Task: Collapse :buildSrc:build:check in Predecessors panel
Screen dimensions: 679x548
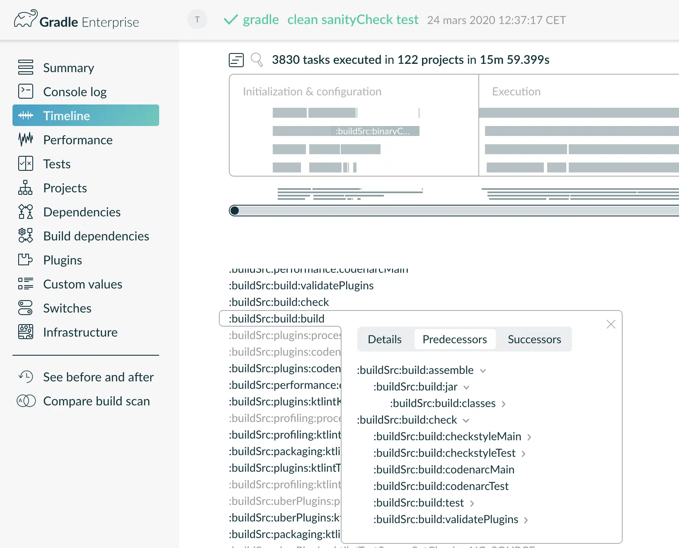Action: pyautogui.click(x=466, y=420)
